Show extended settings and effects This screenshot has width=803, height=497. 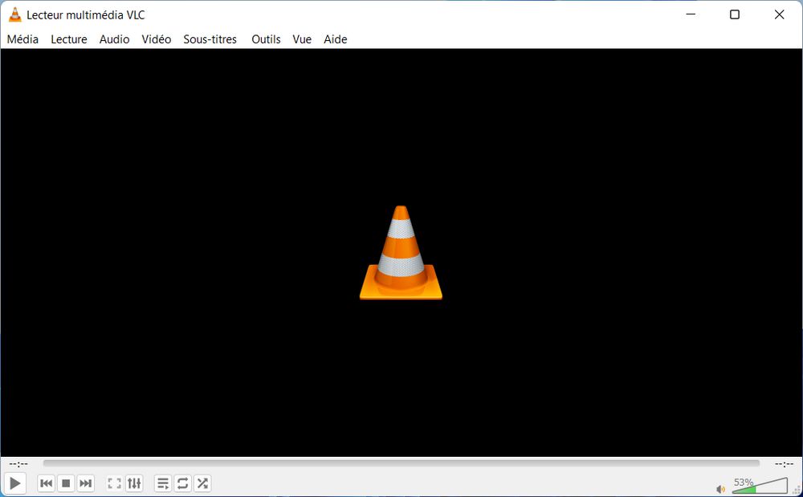[134, 483]
